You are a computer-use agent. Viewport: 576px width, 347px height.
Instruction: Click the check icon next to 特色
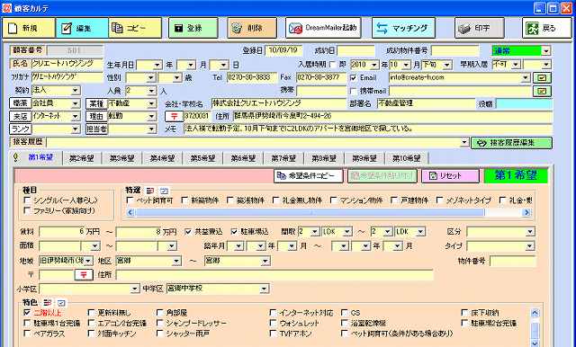click(x=61, y=303)
